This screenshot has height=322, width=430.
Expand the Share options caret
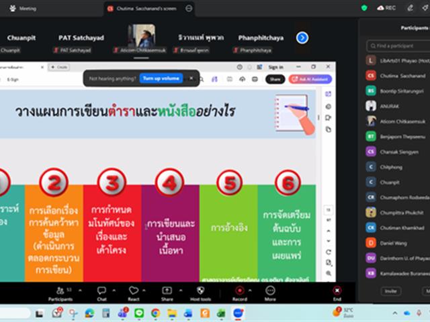(181, 290)
